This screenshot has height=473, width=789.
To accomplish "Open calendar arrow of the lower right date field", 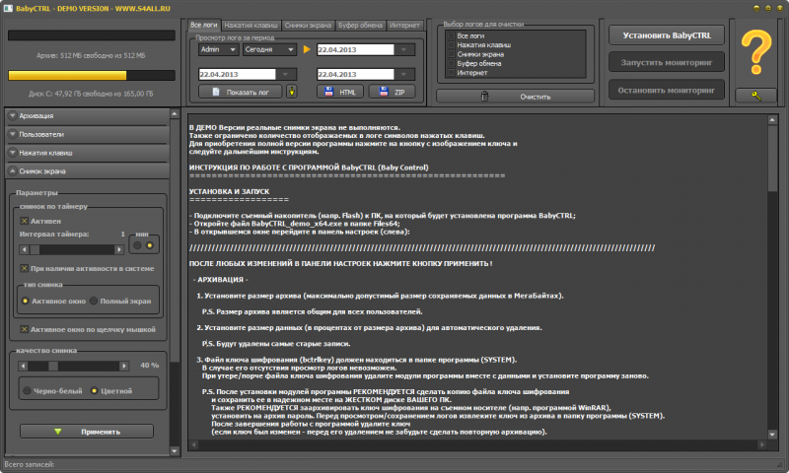I will [403, 74].
